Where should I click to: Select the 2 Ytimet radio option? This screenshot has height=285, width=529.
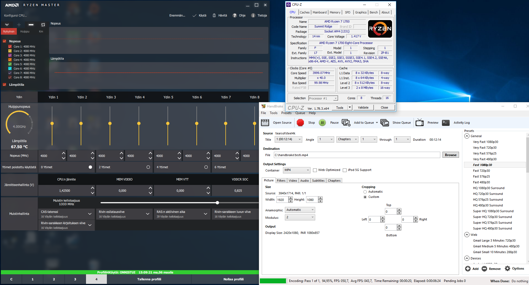click(x=148, y=167)
